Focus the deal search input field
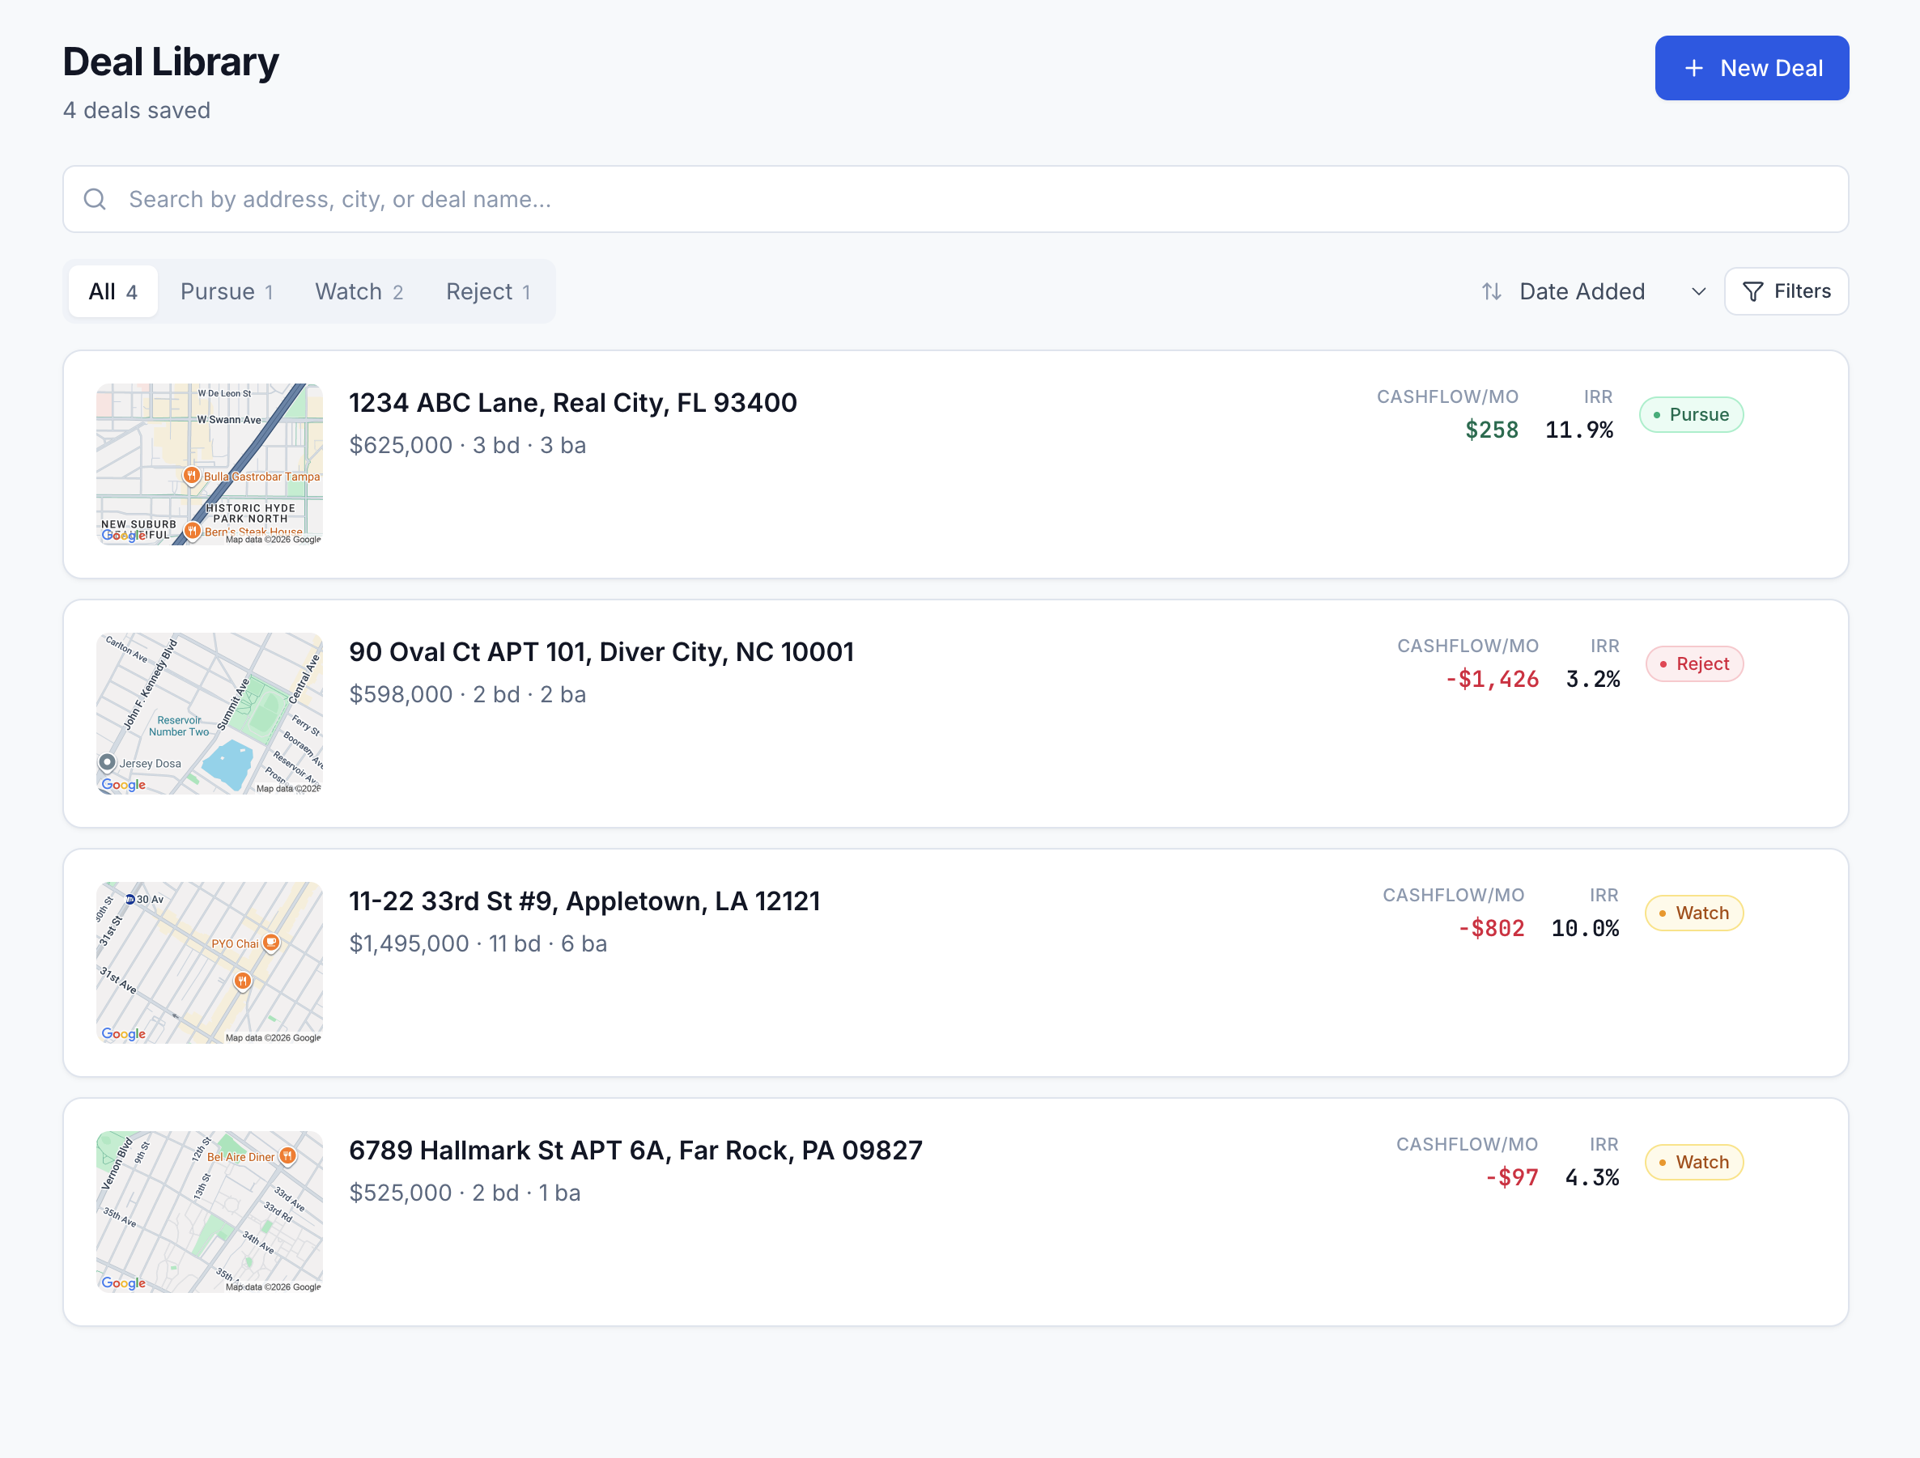This screenshot has height=1458, width=1920. point(955,200)
